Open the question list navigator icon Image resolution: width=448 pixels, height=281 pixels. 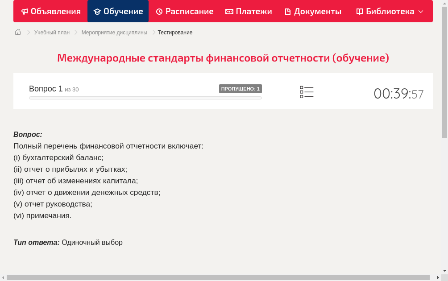point(307,92)
